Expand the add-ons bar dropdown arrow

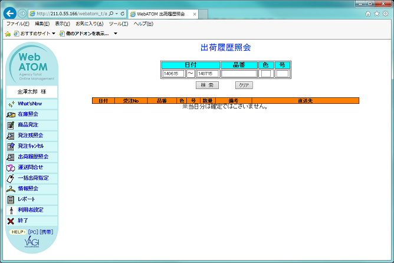click(x=116, y=34)
